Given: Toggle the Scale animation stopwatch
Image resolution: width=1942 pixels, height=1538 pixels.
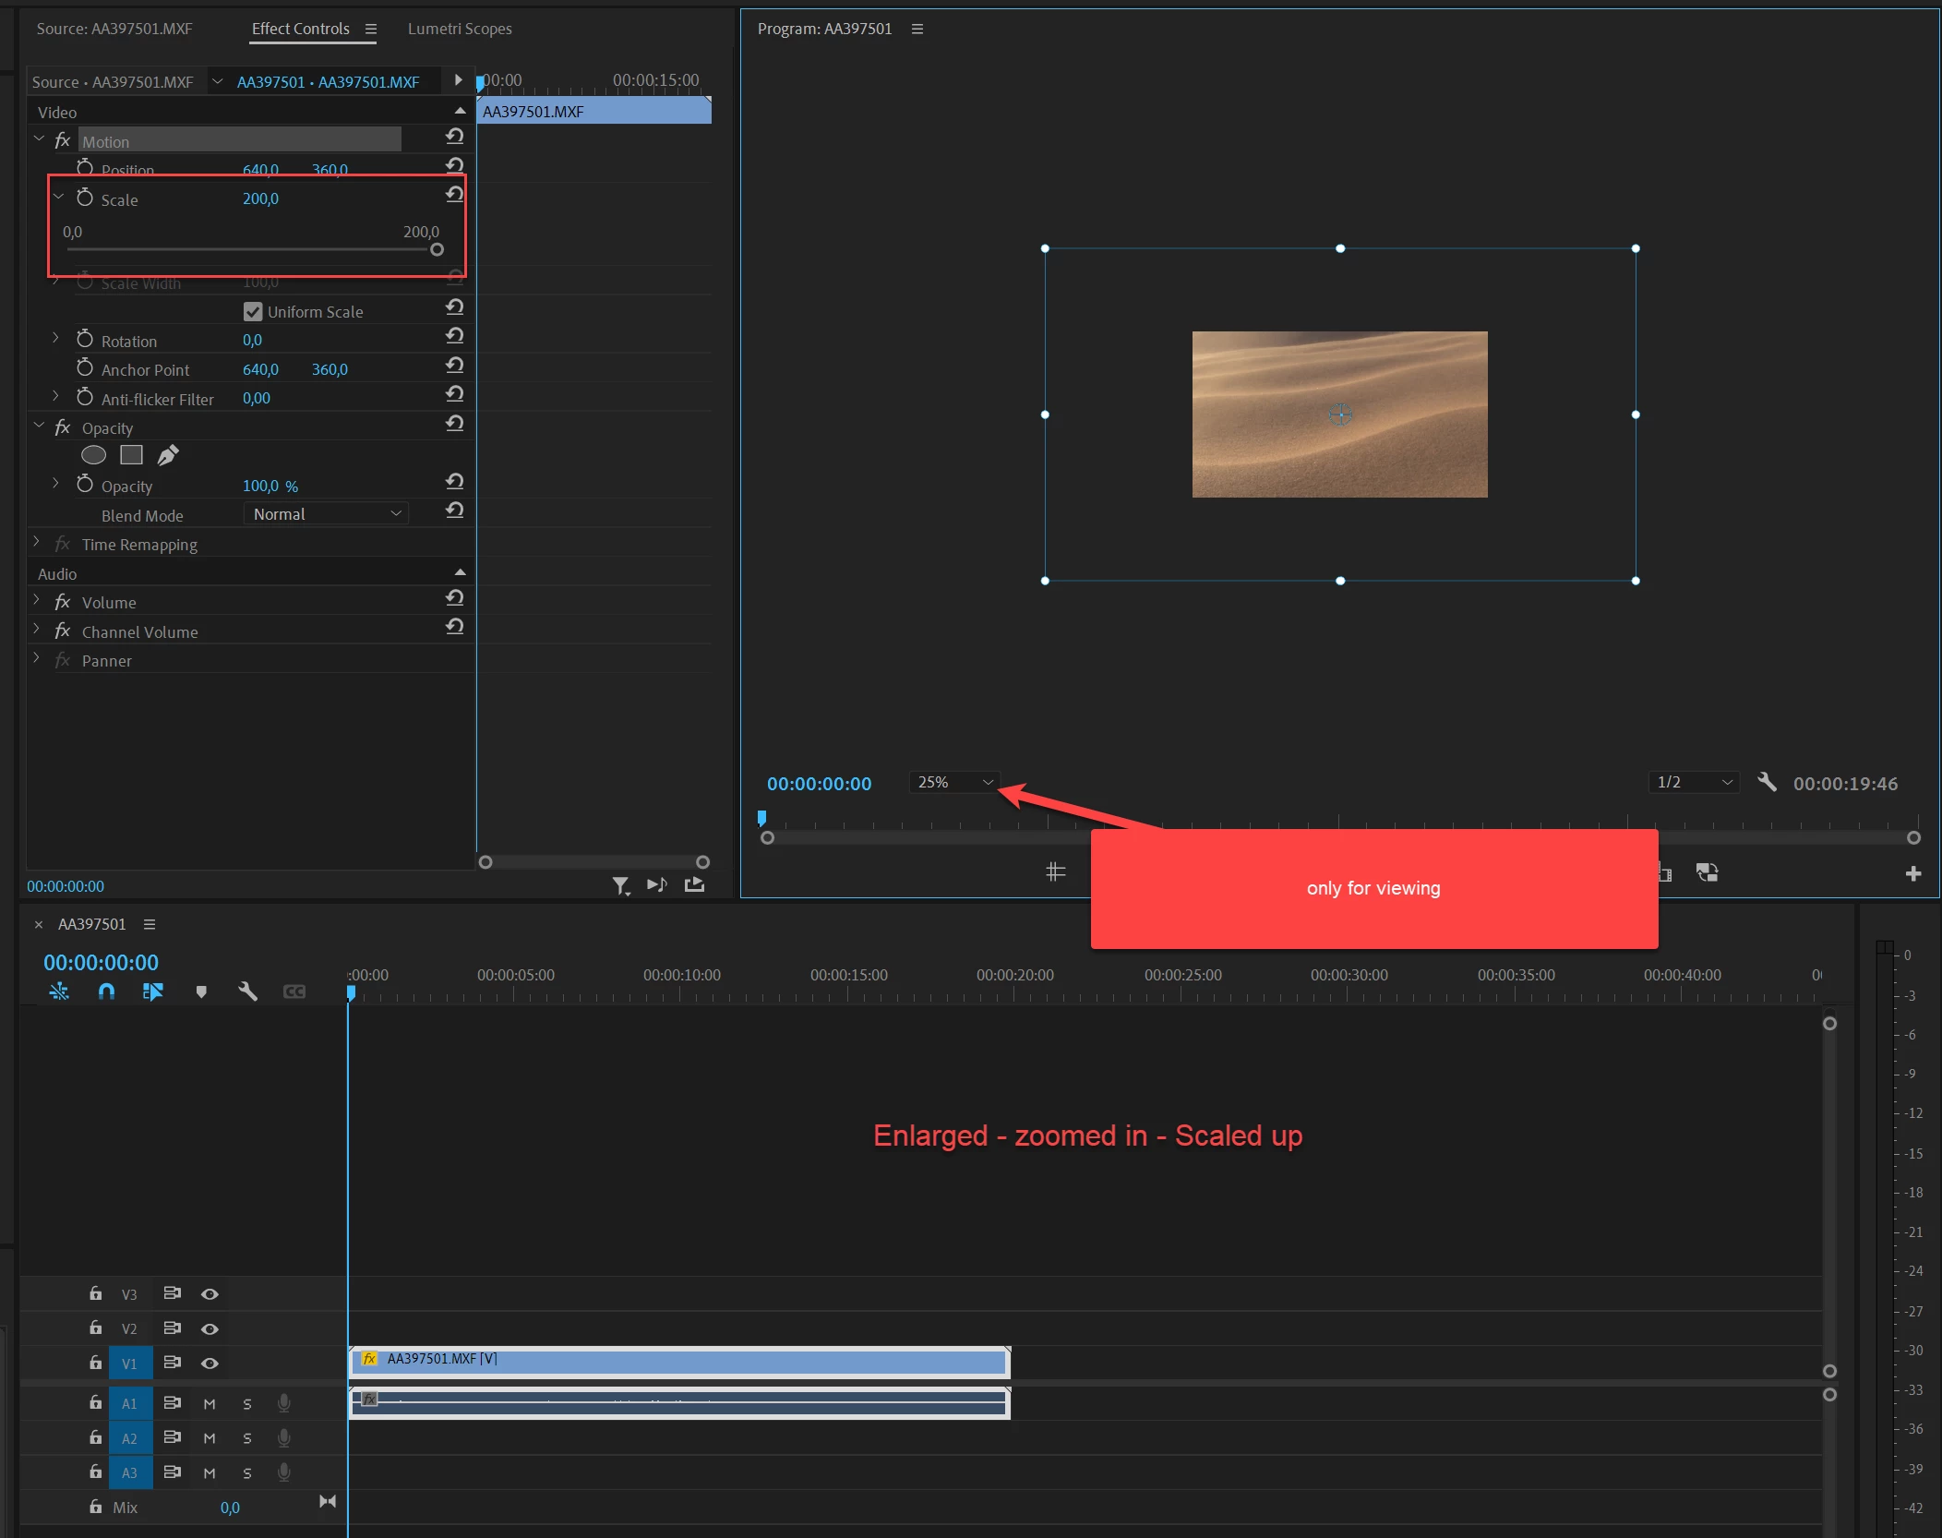Looking at the screenshot, I should tap(85, 198).
